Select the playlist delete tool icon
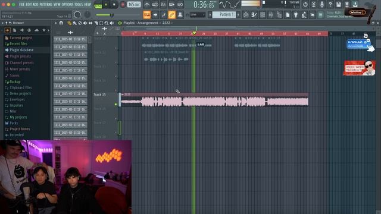 [x=80, y=23]
